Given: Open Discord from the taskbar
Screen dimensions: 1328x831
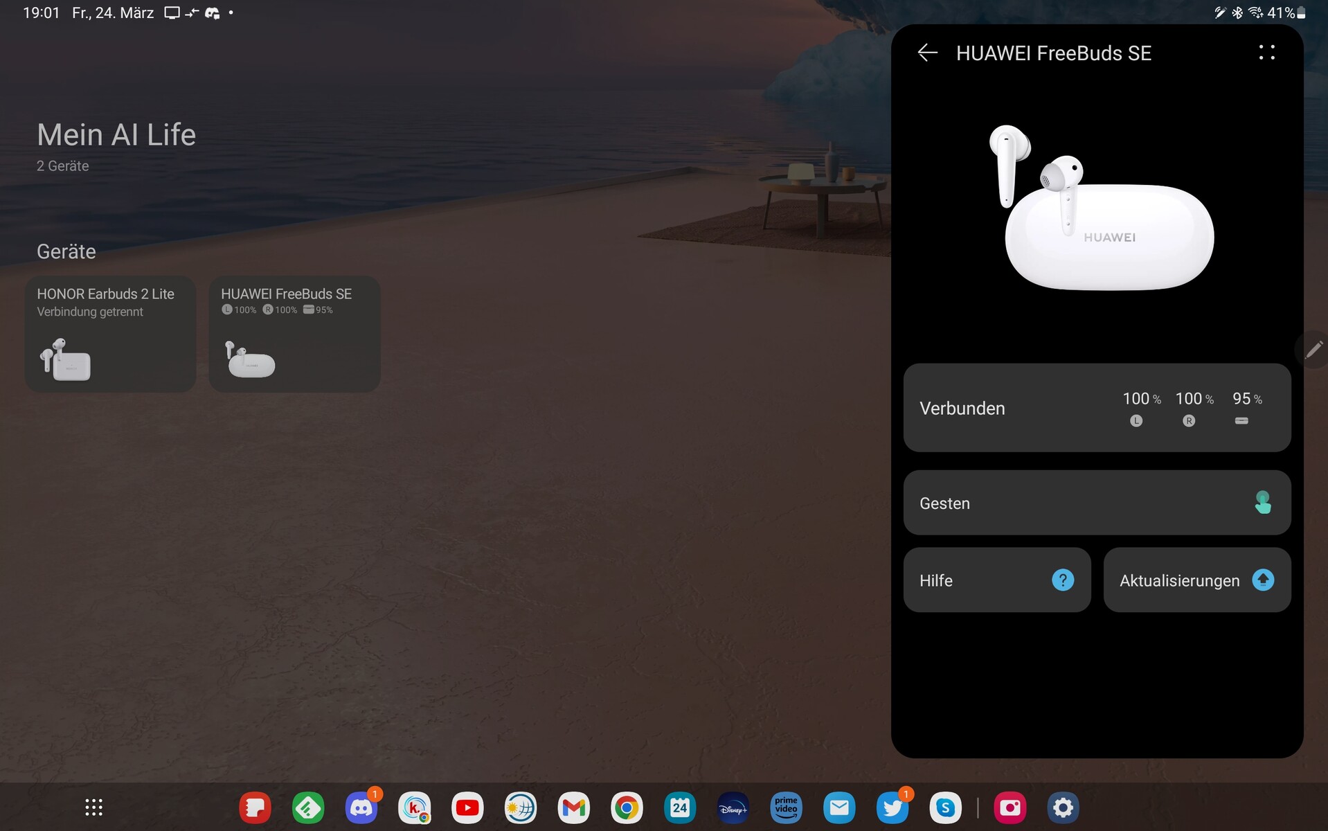Looking at the screenshot, I should pos(361,807).
